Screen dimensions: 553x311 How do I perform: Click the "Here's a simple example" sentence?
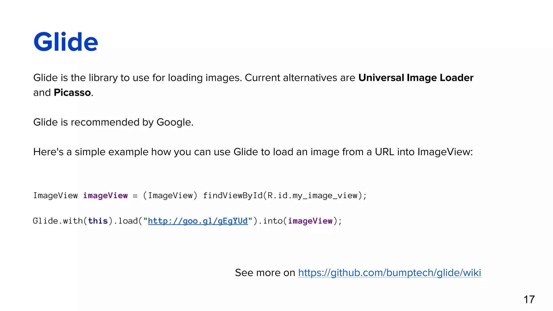(x=253, y=152)
